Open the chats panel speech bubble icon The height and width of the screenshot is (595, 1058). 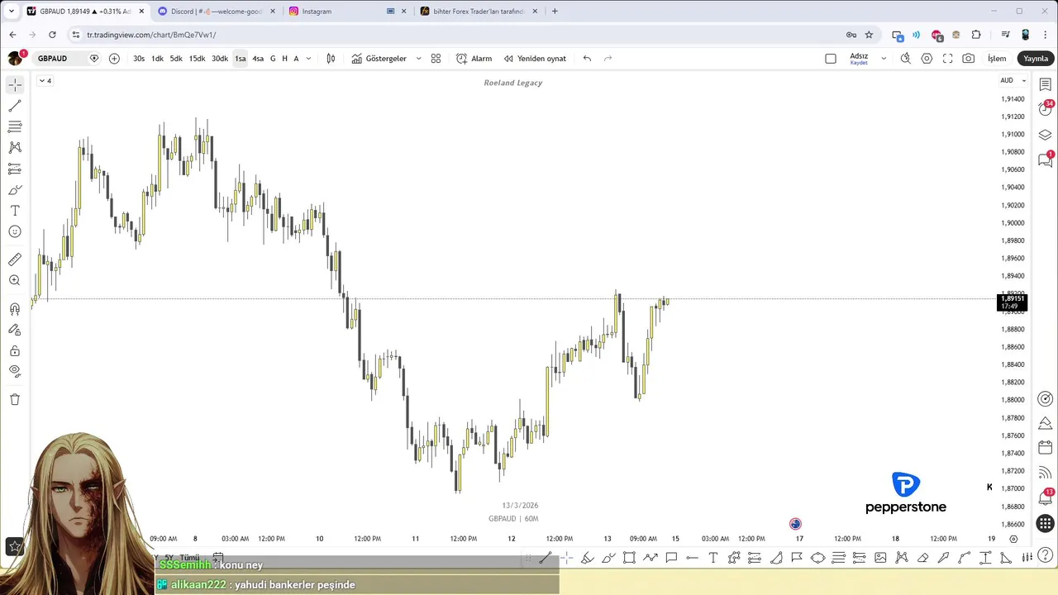coord(1046,159)
